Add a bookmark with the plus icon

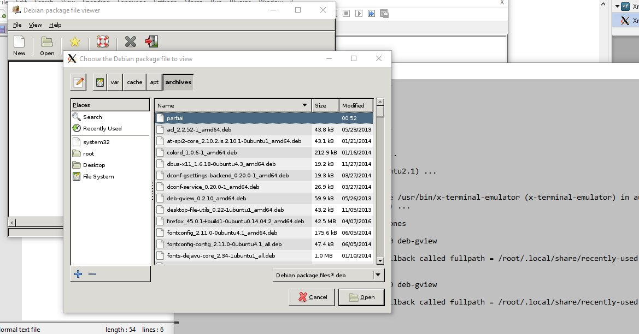pos(78,274)
